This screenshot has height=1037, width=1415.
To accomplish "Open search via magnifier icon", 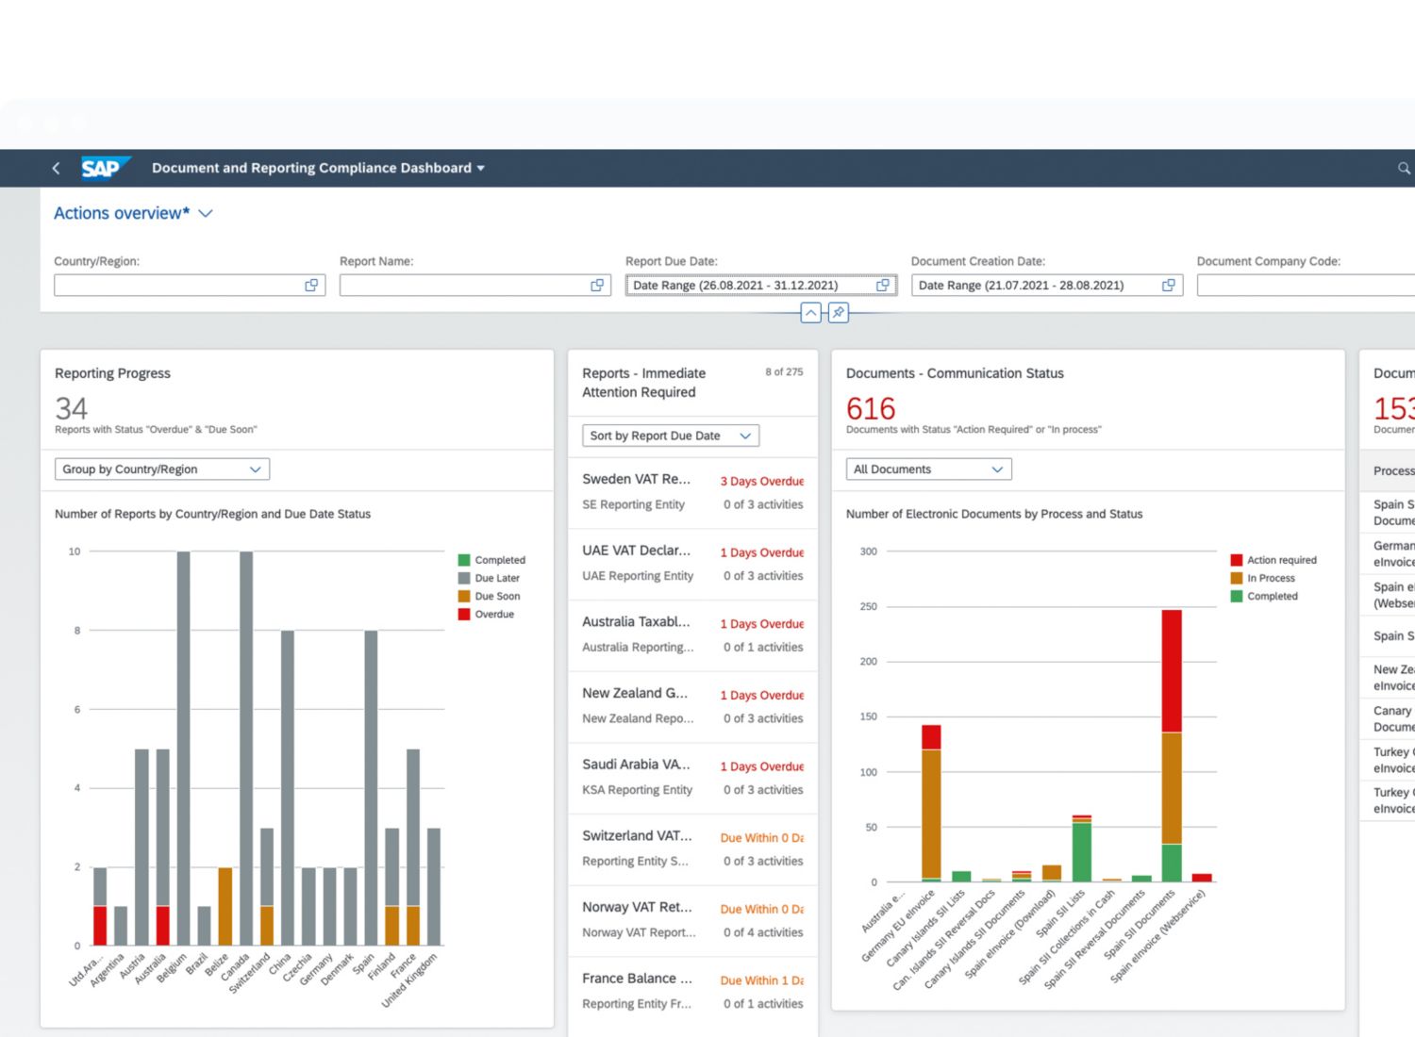I will click(1403, 168).
